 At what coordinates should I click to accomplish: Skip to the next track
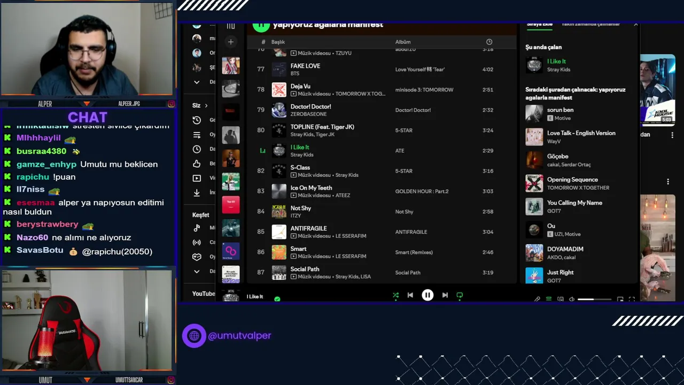point(445,295)
